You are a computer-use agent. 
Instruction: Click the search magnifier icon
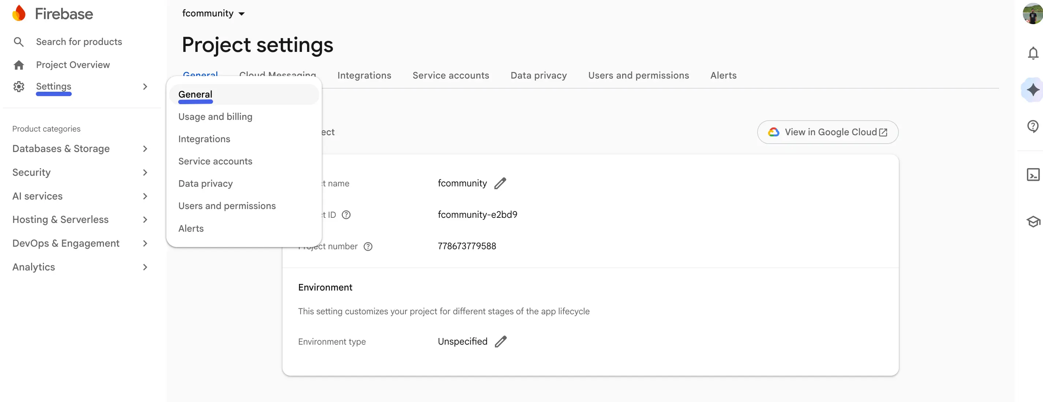point(19,42)
